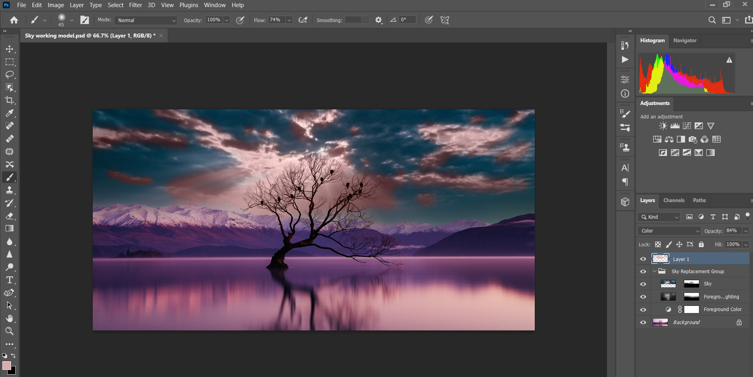The image size is (753, 377).
Task: Switch to the Channels tab
Action: click(674, 201)
